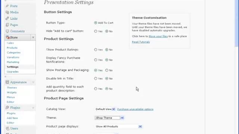239x134 pixels.
Task: Open Add New under Plugins
Action: (x=12, y=118)
